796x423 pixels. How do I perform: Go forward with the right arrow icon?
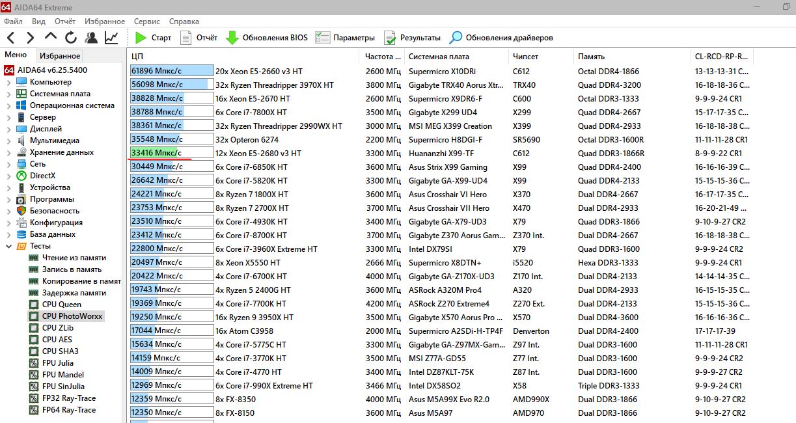coord(30,38)
